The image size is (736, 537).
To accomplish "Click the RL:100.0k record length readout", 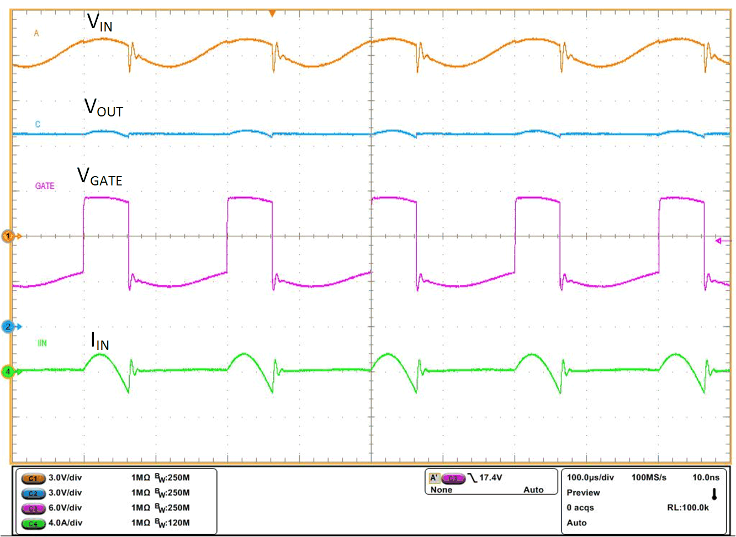I will click(688, 506).
